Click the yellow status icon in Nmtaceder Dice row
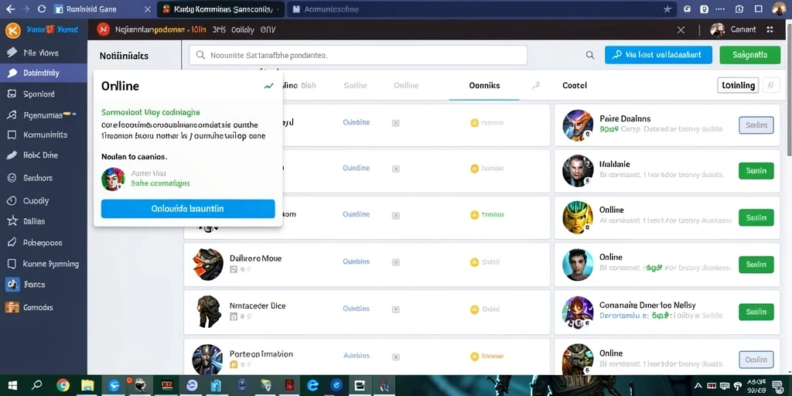The height and width of the screenshot is (396, 792). (x=474, y=309)
